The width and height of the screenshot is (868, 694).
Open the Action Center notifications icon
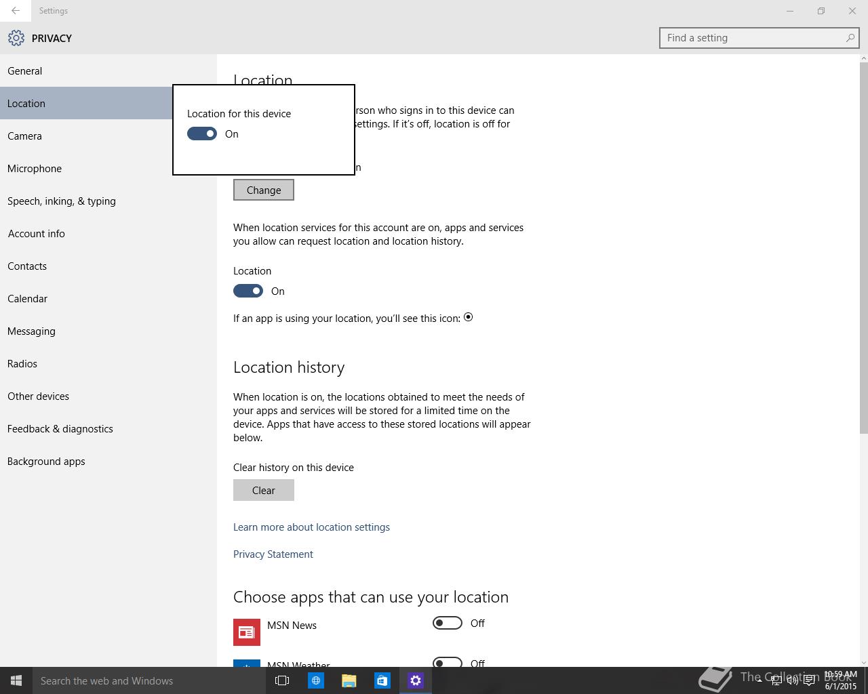tap(809, 680)
